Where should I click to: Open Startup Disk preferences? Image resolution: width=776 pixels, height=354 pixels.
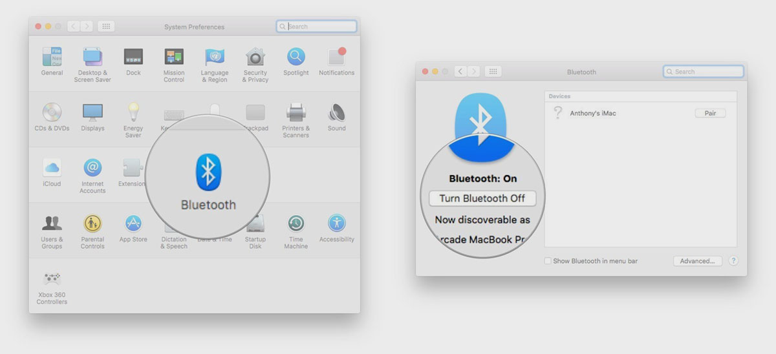(255, 231)
